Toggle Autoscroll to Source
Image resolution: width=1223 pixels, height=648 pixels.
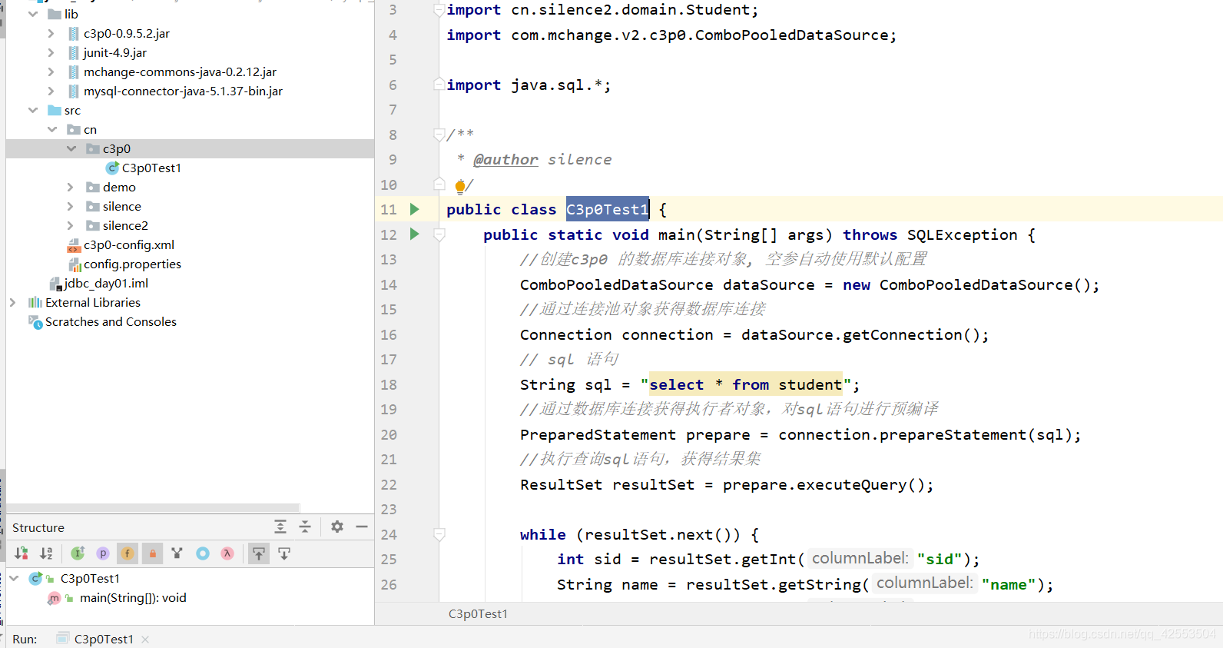(259, 553)
